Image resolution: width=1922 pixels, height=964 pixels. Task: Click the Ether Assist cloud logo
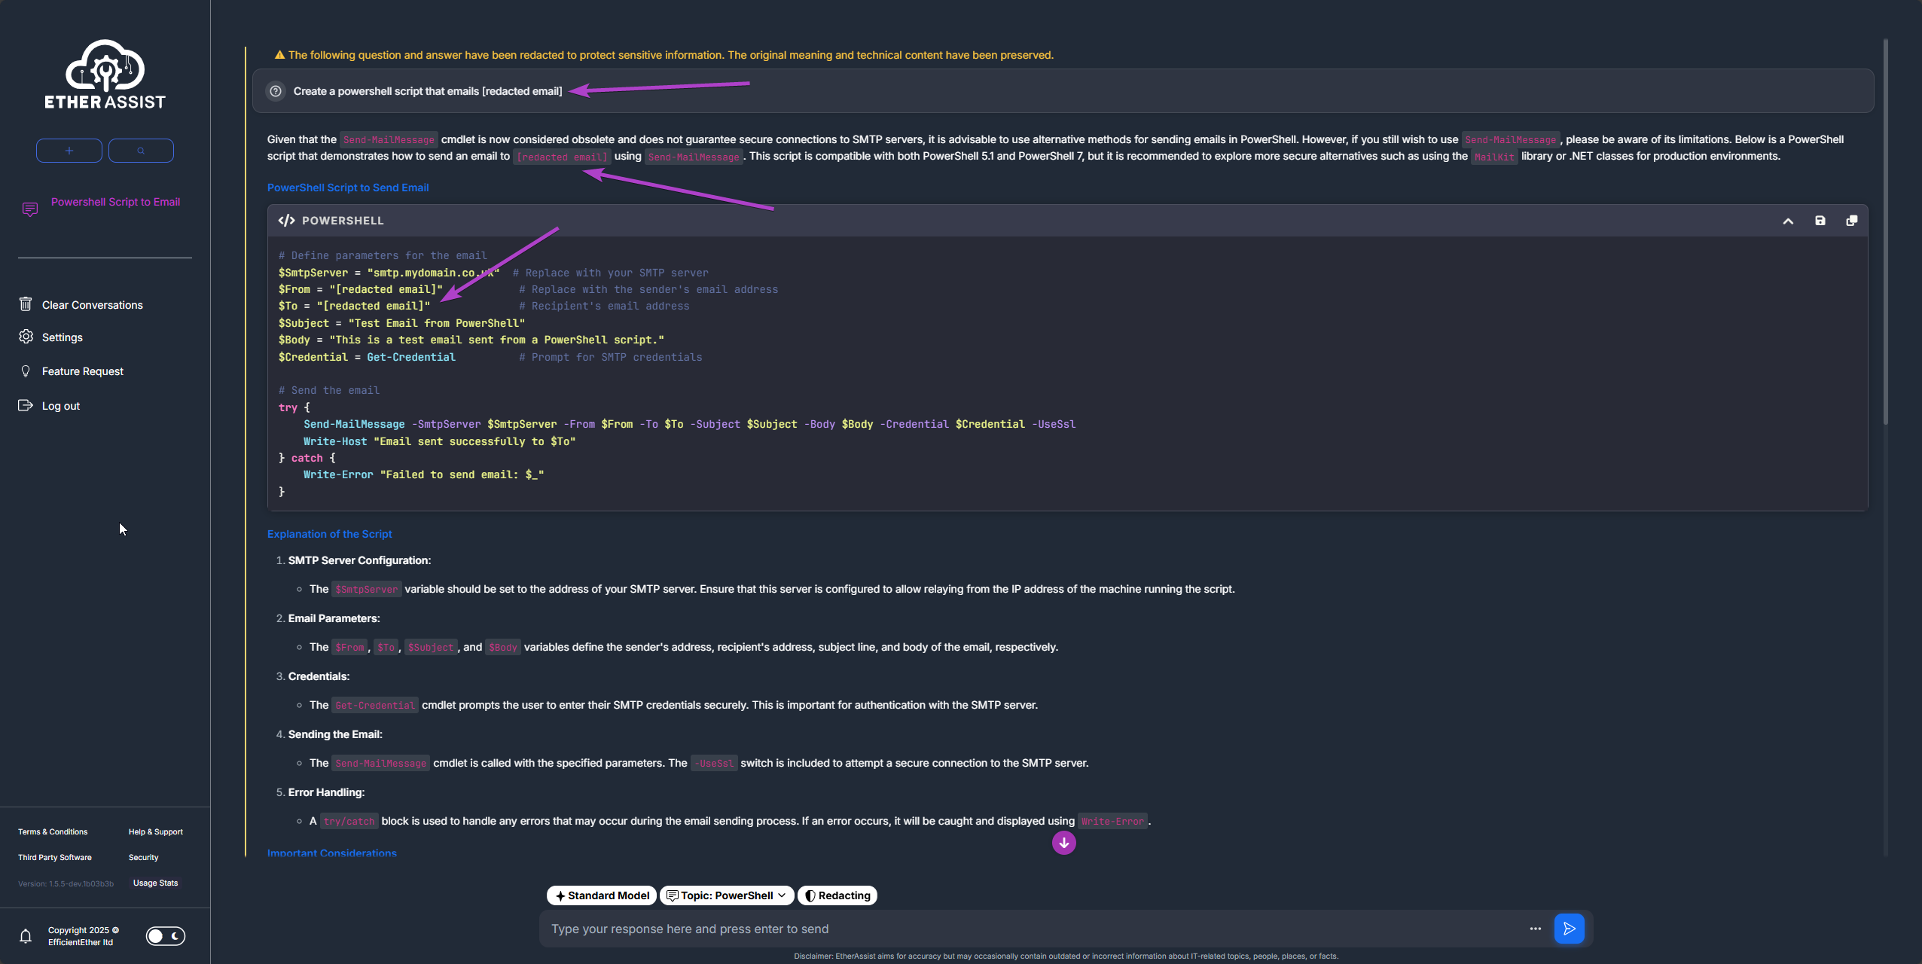point(105,74)
